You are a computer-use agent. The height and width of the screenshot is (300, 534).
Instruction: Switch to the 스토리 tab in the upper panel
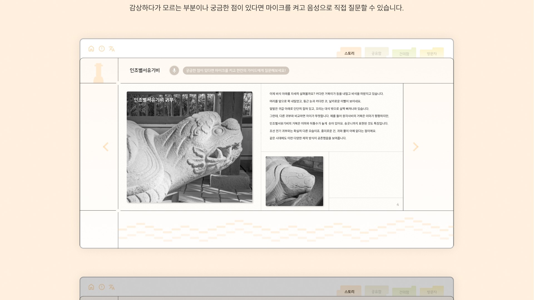pos(349,53)
